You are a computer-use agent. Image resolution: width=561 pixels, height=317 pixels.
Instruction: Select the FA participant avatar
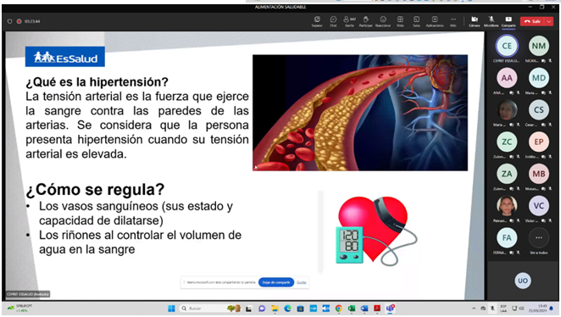pyautogui.click(x=507, y=237)
